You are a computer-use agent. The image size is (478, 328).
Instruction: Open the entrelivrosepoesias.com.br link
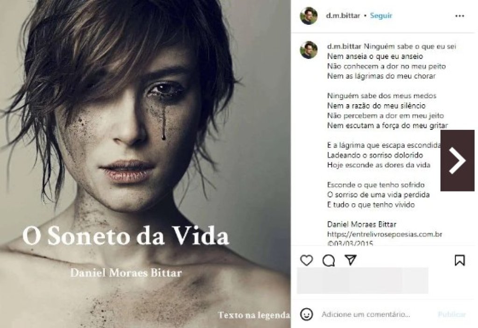tap(385, 234)
